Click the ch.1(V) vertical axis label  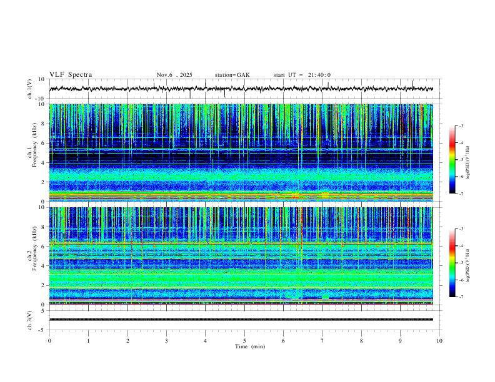[x=30, y=89]
